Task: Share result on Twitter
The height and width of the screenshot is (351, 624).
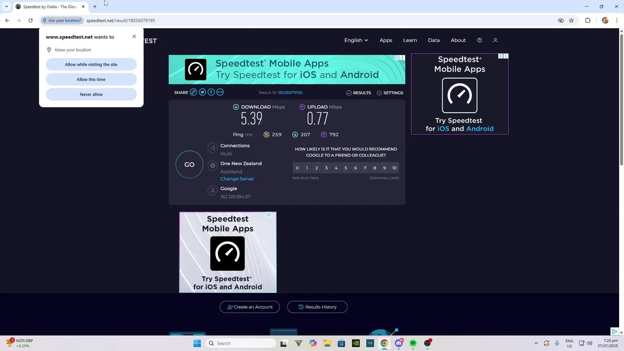Action: [x=202, y=92]
